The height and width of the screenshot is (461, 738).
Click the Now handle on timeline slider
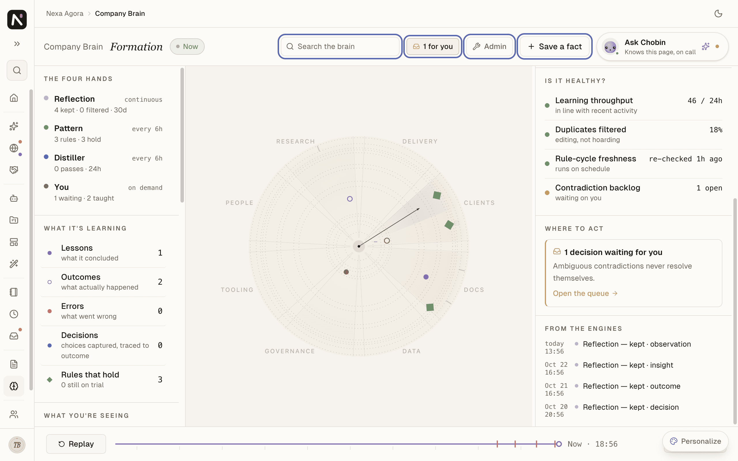(x=559, y=444)
